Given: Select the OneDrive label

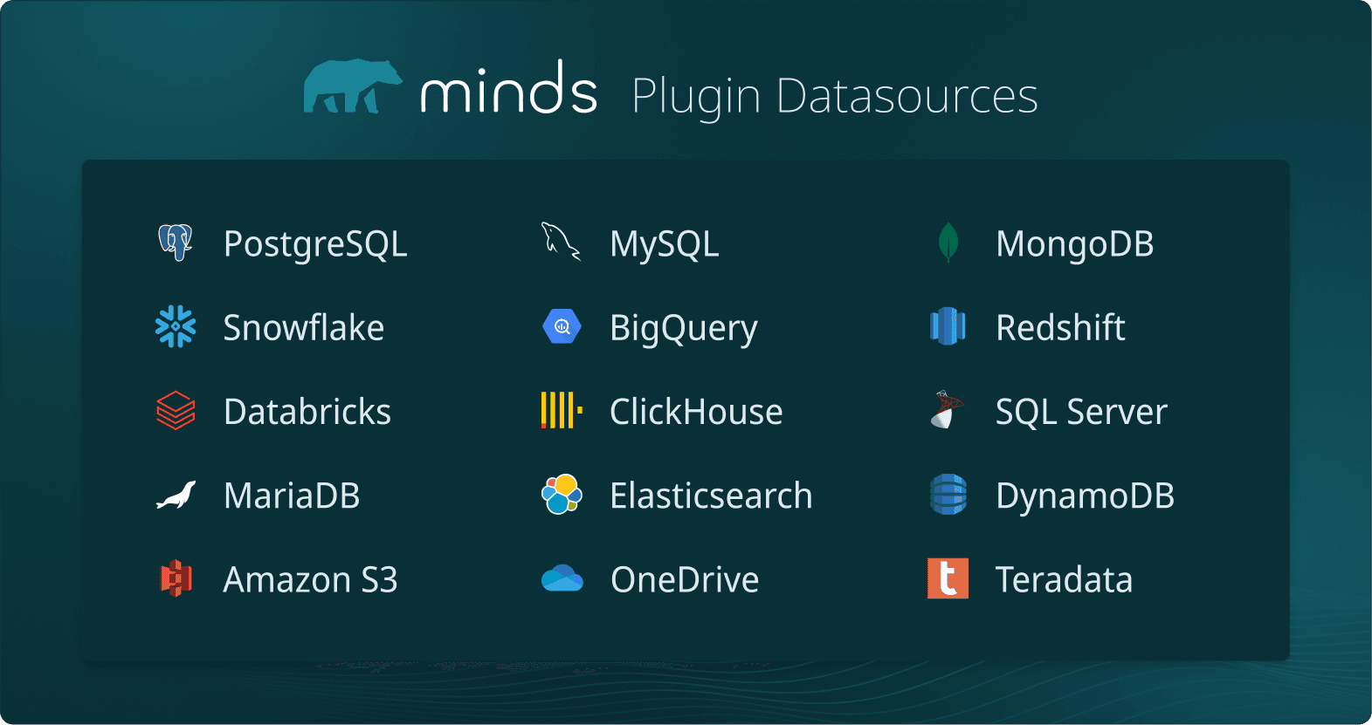Looking at the screenshot, I should click(x=685, y=579).
